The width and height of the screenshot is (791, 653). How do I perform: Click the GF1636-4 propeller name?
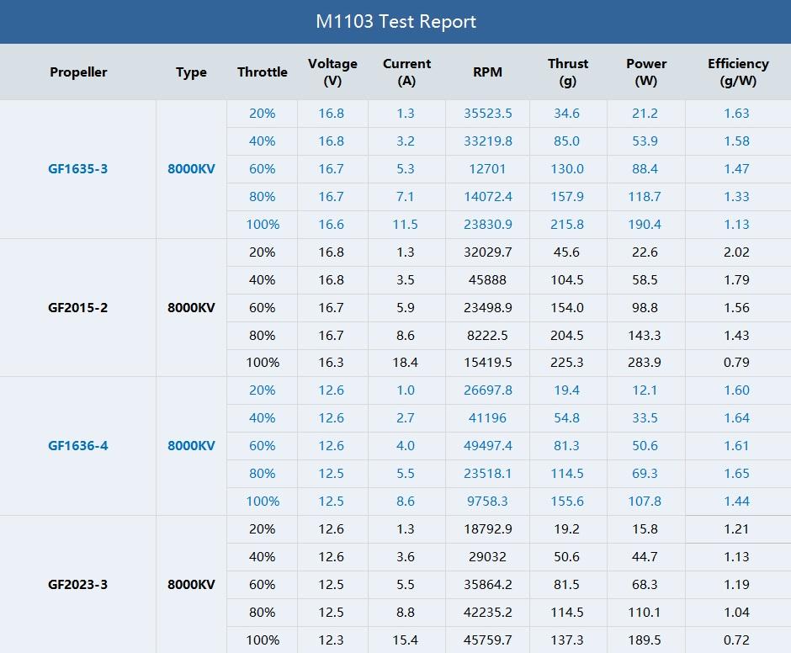click(77, 446)
